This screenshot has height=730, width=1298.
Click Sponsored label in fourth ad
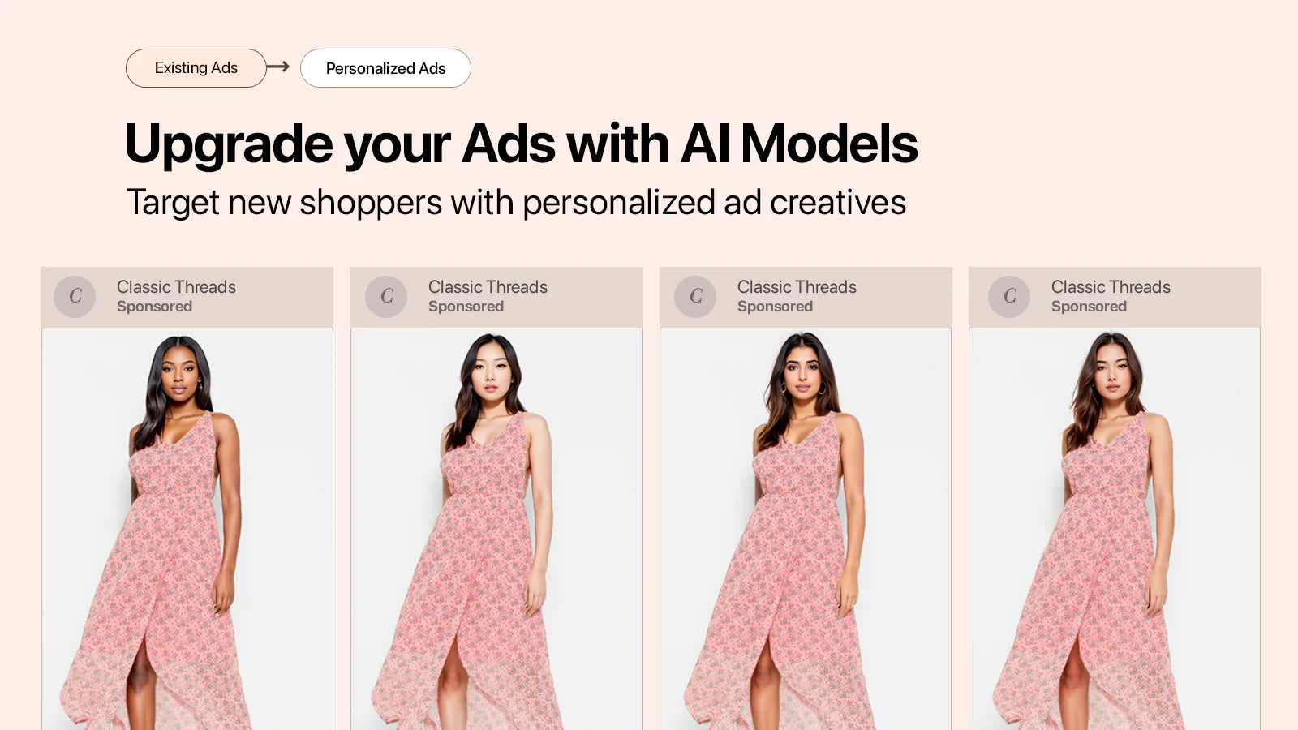(x=1089, y=307)
